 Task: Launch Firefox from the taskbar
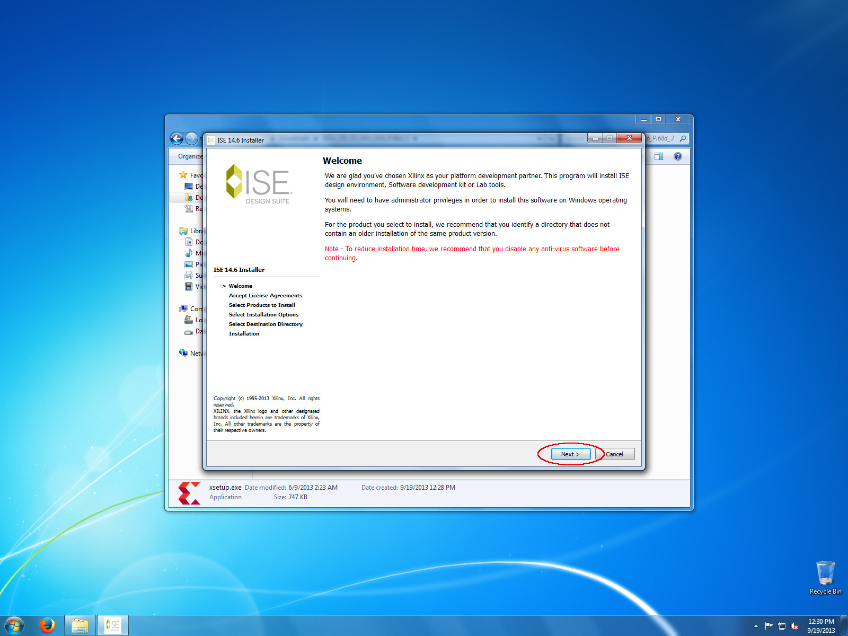click(x=47, y=625)
